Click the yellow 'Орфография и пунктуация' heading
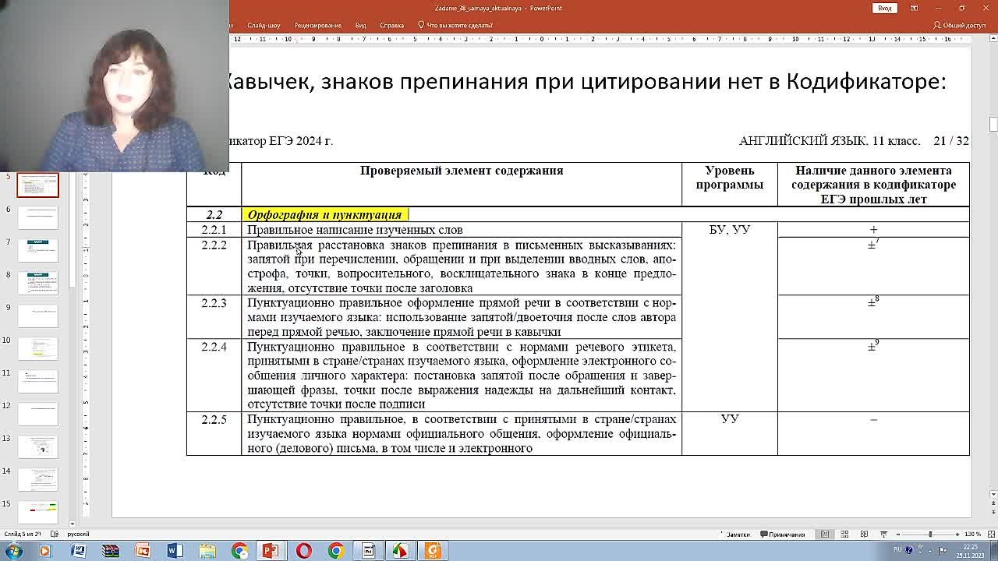Image resolution: width=998 pixels, height=561 pixels. tap(324, 214)
